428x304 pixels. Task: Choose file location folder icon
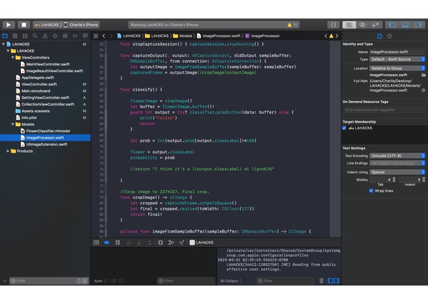tap(423, 74)
